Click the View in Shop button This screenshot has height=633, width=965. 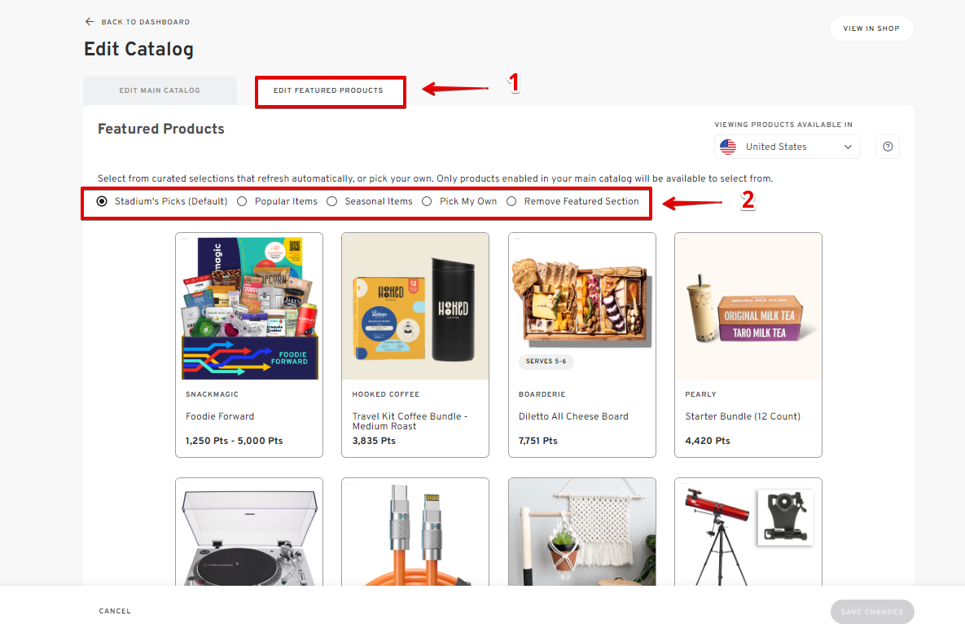871,29
